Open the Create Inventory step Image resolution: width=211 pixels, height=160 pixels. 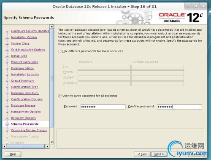click(23, 81)
